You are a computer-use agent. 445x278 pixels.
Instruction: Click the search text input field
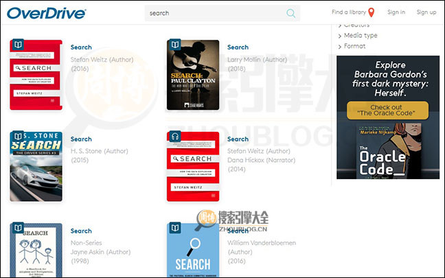(214, 13)
